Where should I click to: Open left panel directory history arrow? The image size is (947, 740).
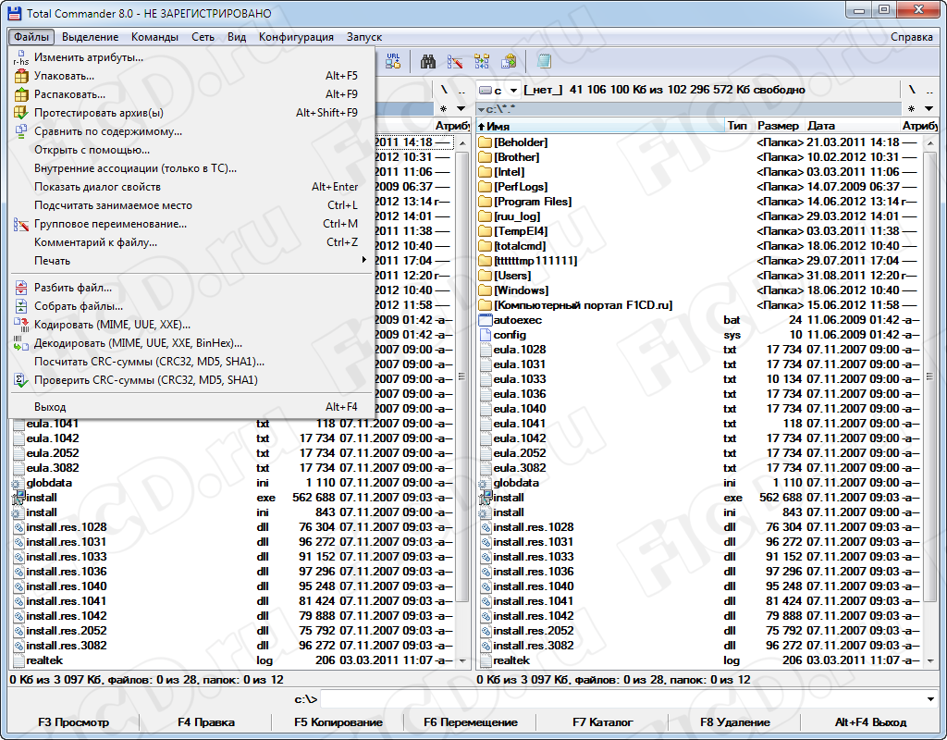(x=461, y=109)
